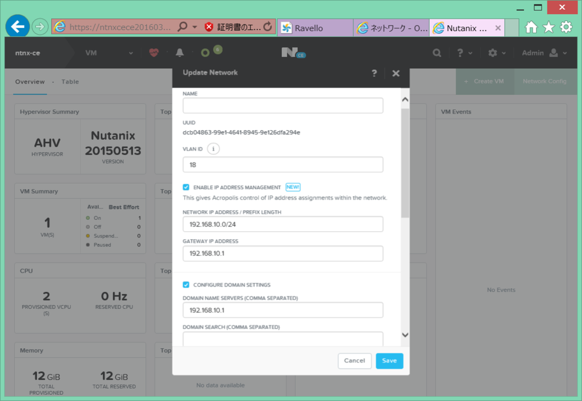Image resolution: width=582 pixels, height=401 pixels.
Task: Click the VM Events panel title
Action: pyautogui.click(x=456, y=112)
